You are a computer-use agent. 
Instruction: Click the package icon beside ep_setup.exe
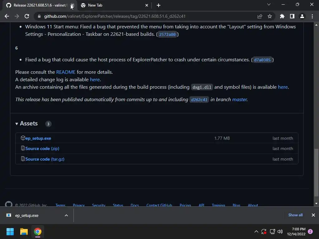pos(23,138)
